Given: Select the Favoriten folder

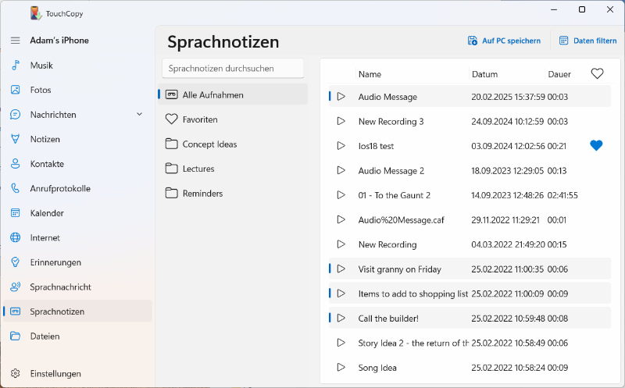Looking at the screenshot, I should (x=199, y=119).
